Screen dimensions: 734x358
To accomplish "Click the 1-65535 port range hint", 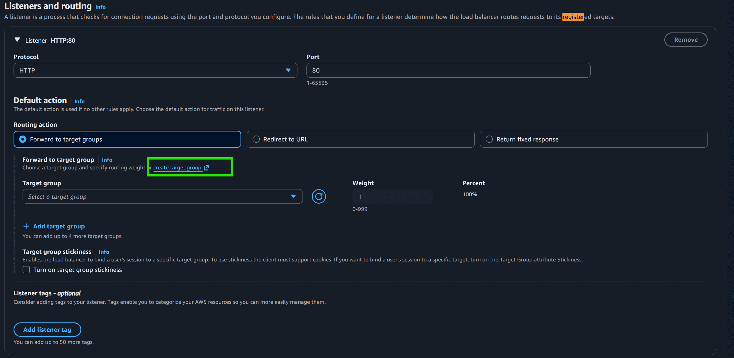I will (x=317, y=83).
